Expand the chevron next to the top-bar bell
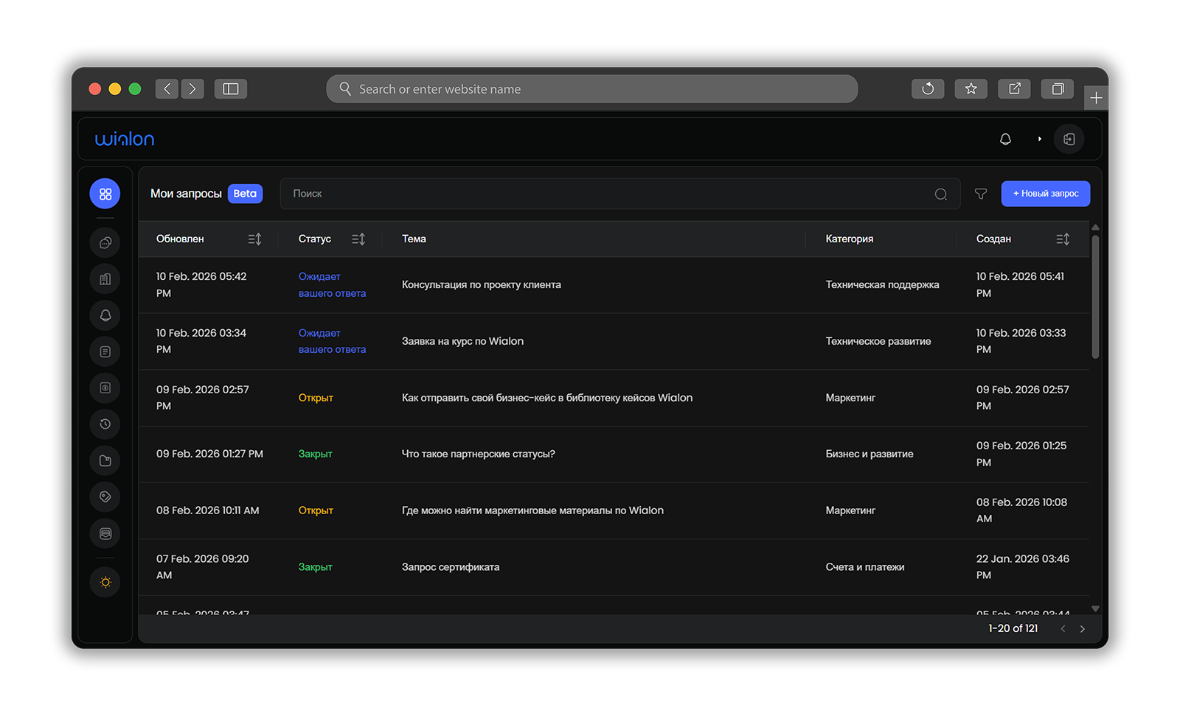 [x=1040, y=138]
